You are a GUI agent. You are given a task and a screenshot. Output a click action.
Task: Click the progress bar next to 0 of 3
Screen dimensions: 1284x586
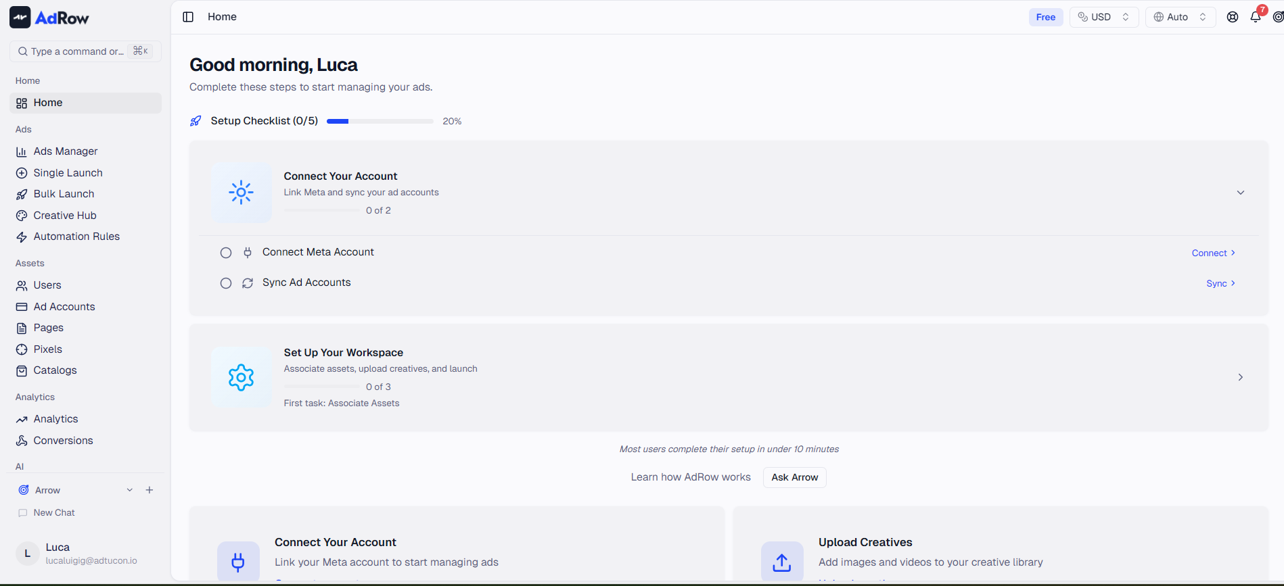pyautogui.click(x=322, y=387)
